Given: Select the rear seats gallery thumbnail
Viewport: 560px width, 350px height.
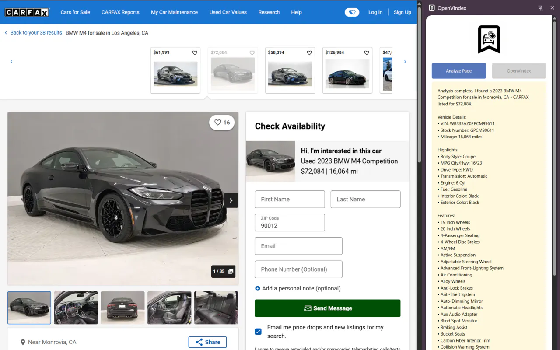Looking at the screenshot, I should coord(216,308).
